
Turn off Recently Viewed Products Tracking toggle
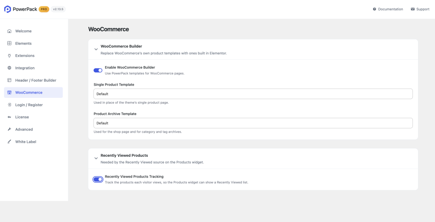(98, 179)
